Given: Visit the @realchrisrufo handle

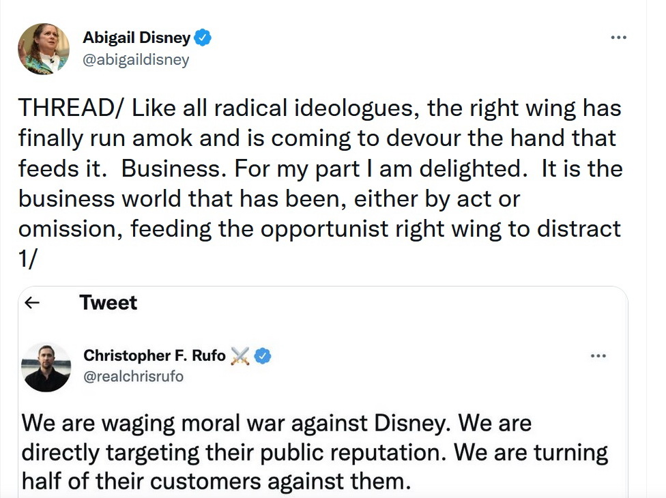Looking at the screenshot, I should 133,376.
